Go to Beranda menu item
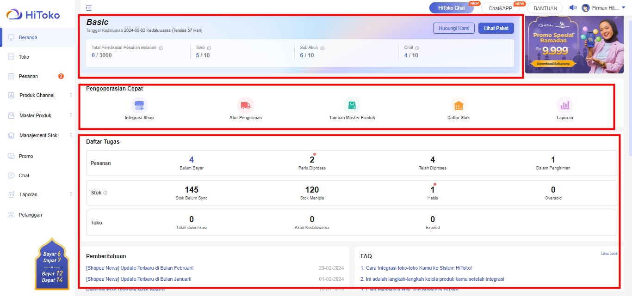Image resolution: width=632 pixels, height=296 pixels. (x=28, y=37)
